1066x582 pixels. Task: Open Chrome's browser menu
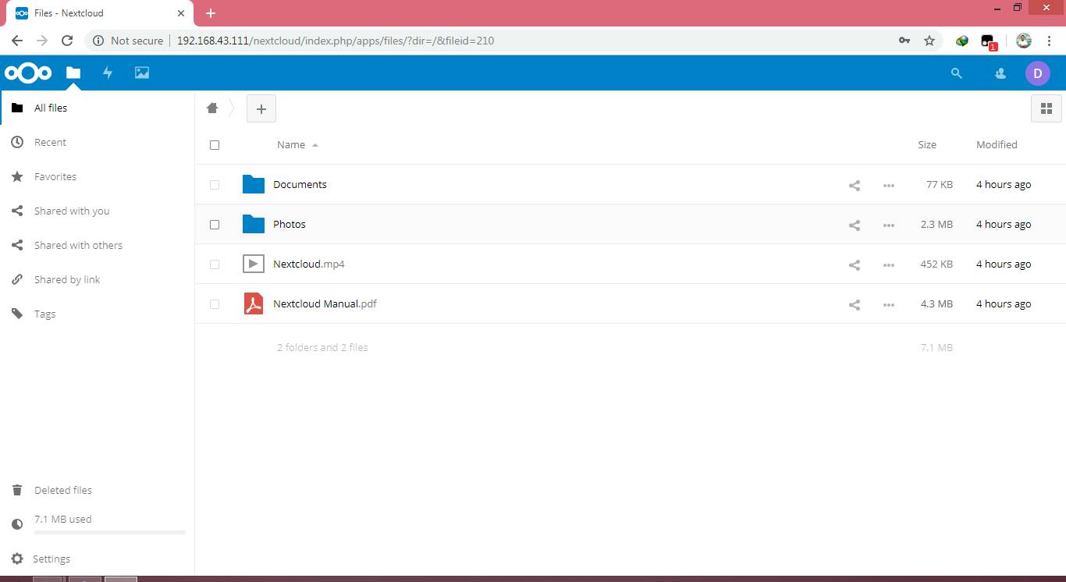[1050, 41]
